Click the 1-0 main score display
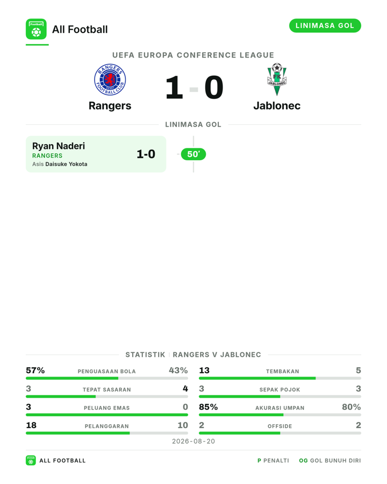This screenshot has height=484, width=387. (194, 88)
